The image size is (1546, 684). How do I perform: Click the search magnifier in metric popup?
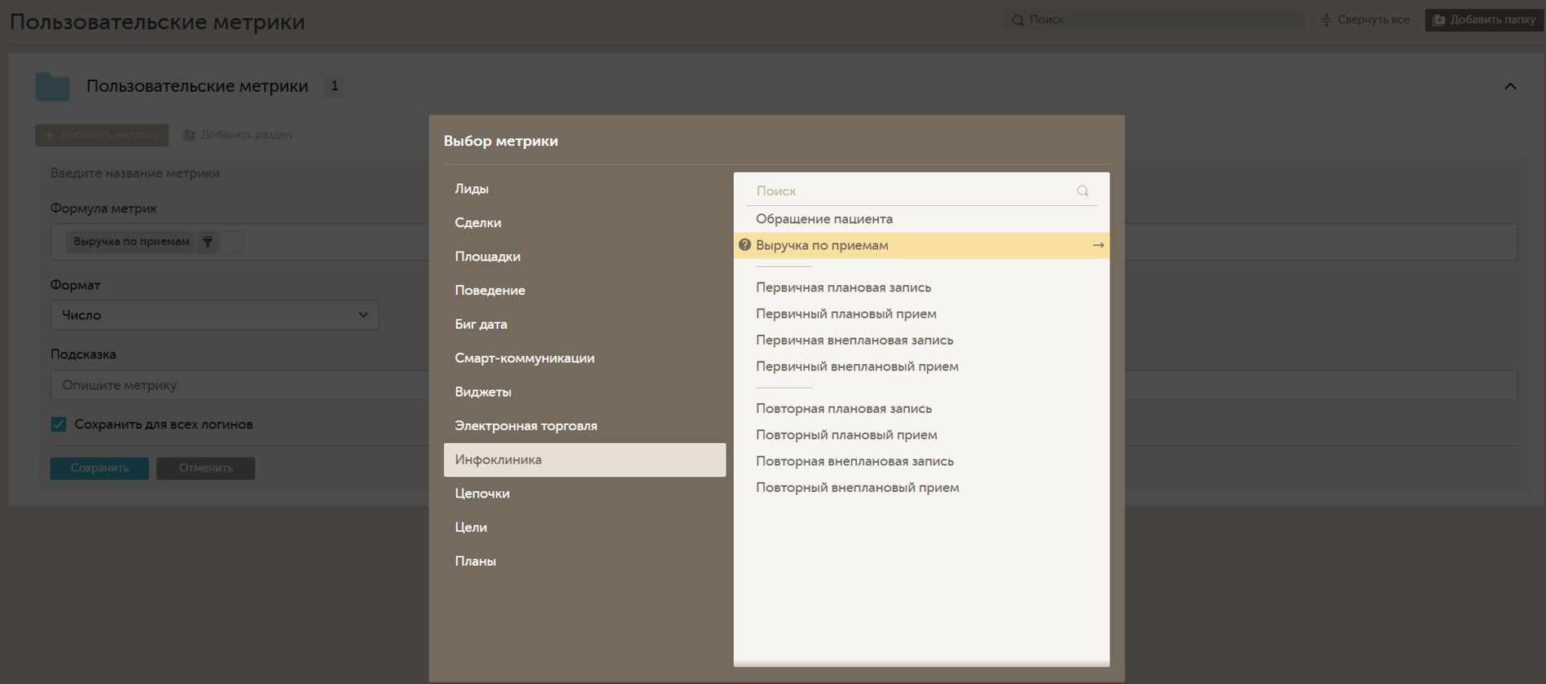tap(1083, 191)
